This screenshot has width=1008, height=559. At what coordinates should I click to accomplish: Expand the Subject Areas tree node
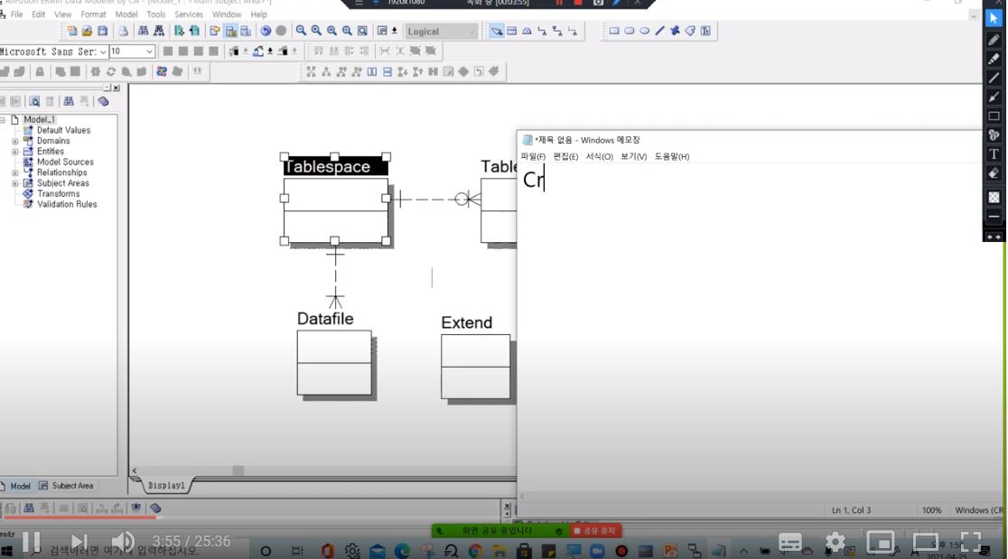(14, 183)
